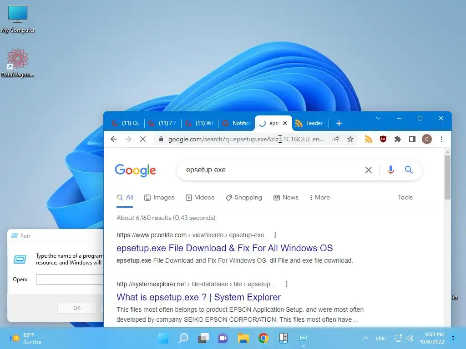Switch to Shopping results
The height and width of the screenshot is (349, 466).
click(244, 198)
